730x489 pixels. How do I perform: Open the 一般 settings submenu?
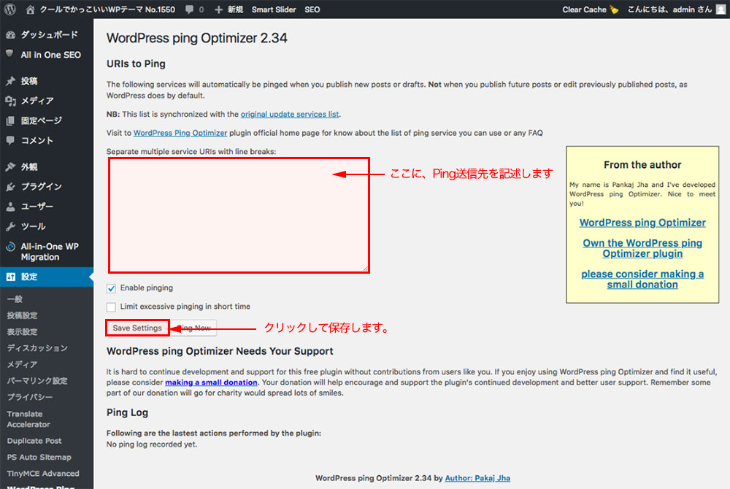[15, 299]
